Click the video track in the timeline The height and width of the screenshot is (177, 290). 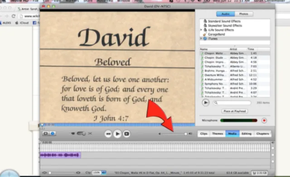point(155,148)
